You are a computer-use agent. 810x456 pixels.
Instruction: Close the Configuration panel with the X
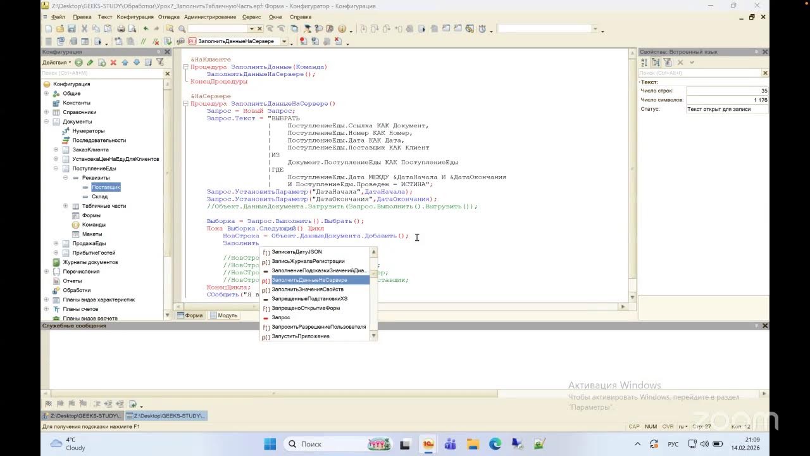(x=167, y=52)
